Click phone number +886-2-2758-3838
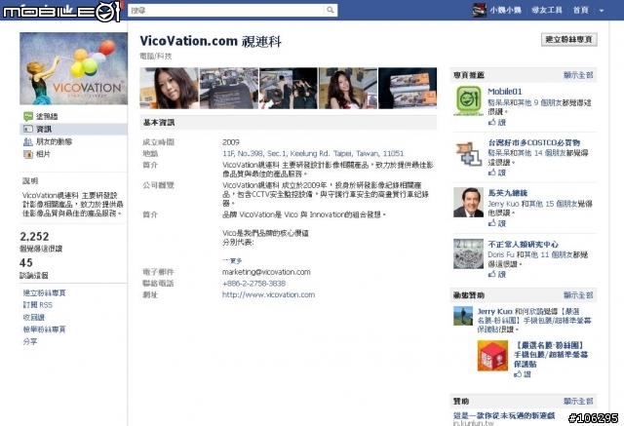This screenshot has width=624, height=426. pyautogui.click(x=253, y=284)
